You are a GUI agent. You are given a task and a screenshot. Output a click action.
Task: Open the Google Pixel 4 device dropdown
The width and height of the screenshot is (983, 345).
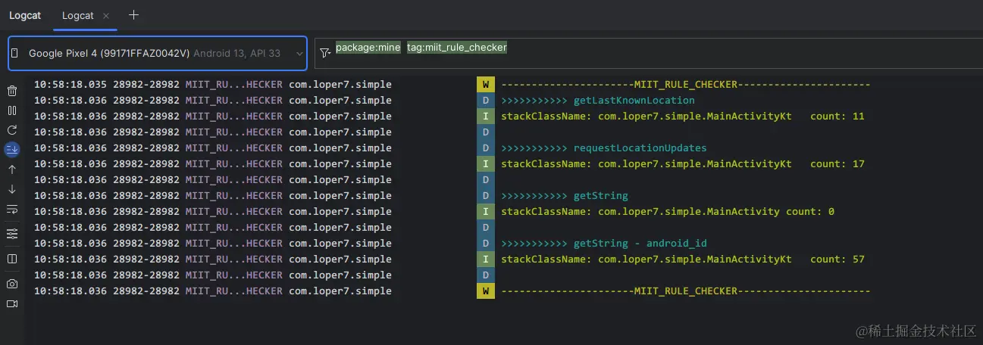tap(158, 53)
